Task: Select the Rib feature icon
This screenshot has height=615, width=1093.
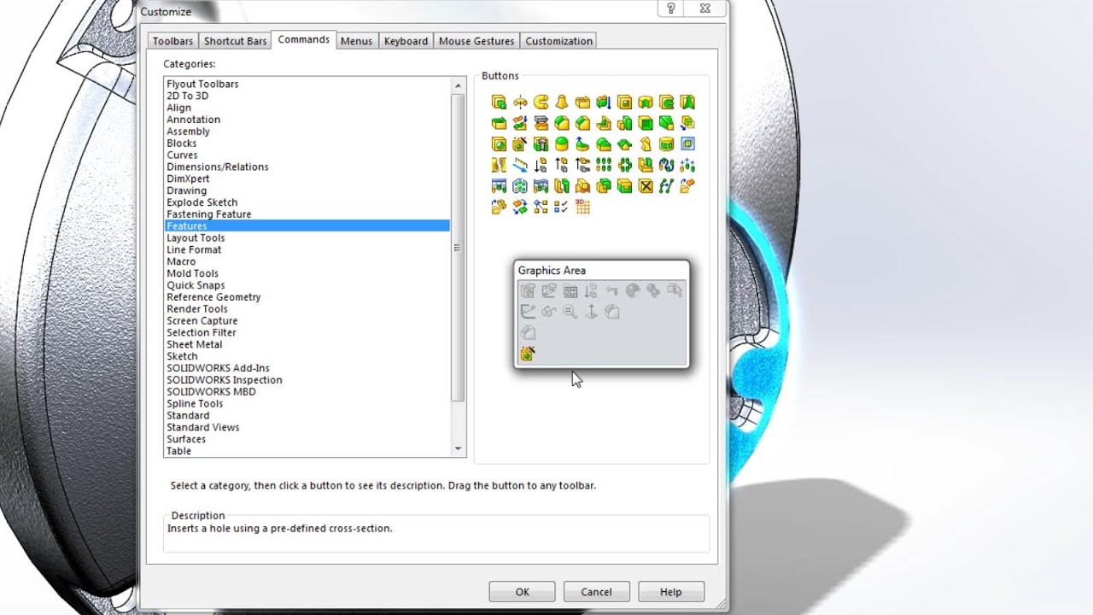Action: (604, 123)
